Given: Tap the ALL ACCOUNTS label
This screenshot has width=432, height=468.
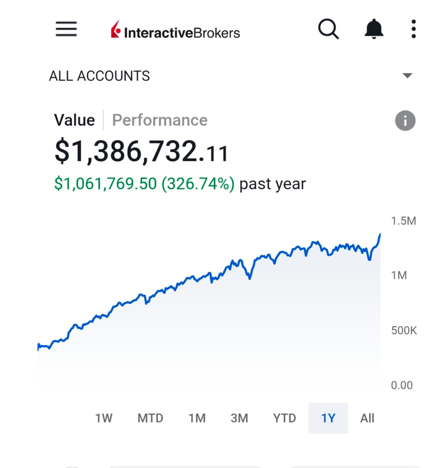Looking at the screenshot, I should [x=99, y=76].
